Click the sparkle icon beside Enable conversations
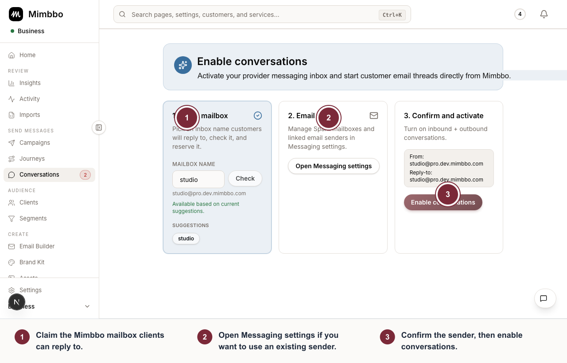 (183, 65)
